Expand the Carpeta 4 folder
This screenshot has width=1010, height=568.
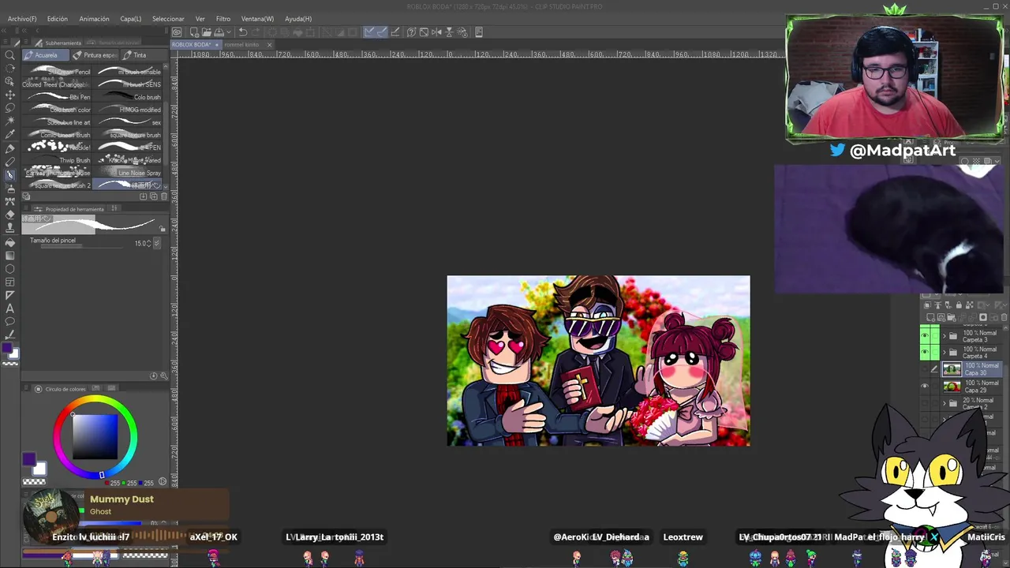pos(945,353)
